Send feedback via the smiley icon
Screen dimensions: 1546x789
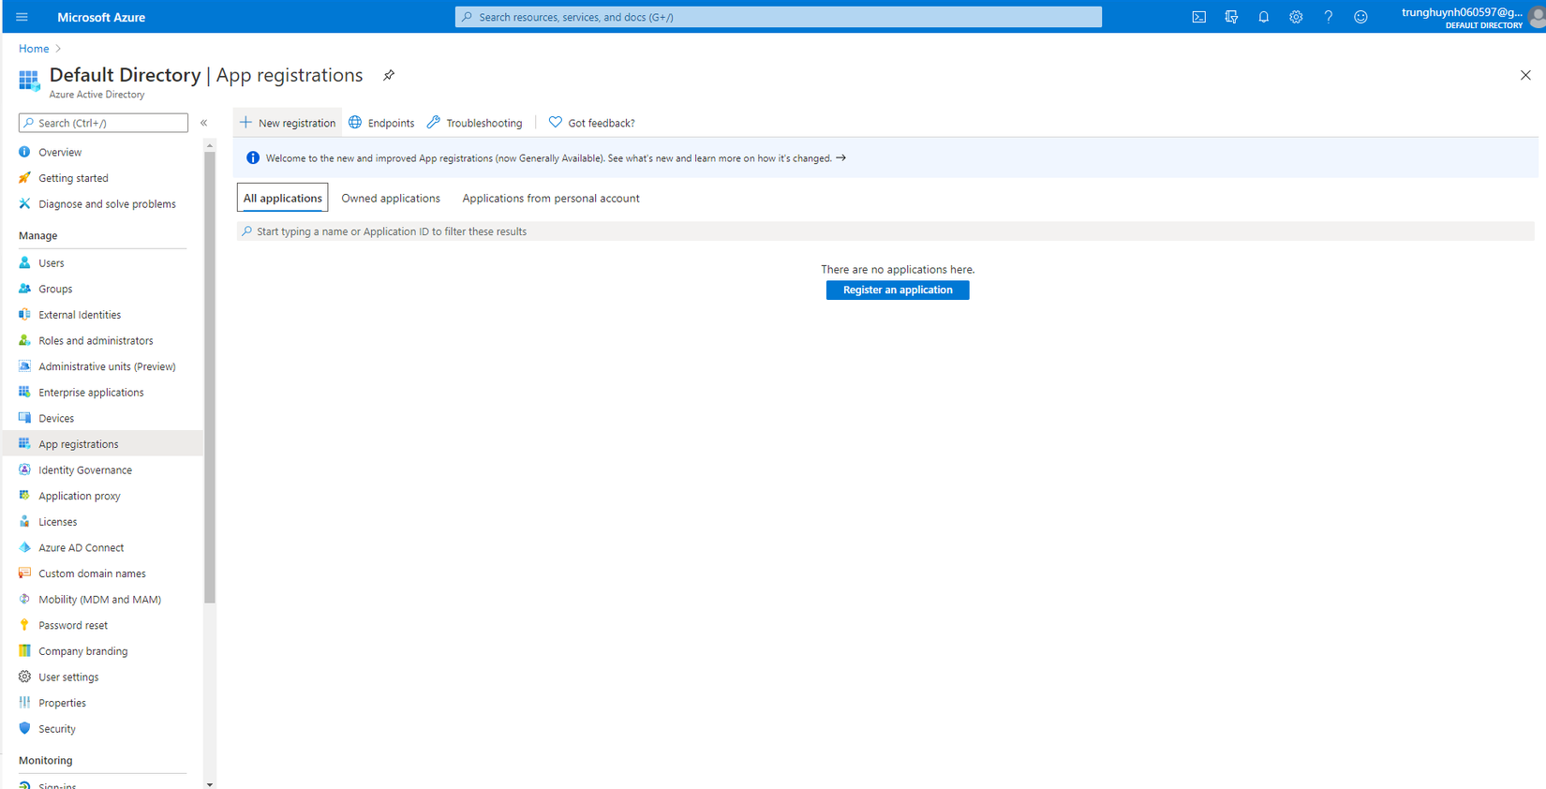pyautogui.click(x=1360, y=17)
